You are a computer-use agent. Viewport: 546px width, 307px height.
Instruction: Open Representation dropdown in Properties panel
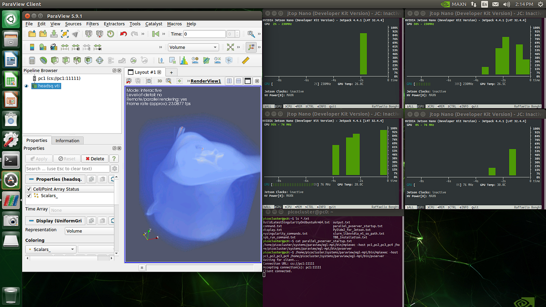coord(89,231)
